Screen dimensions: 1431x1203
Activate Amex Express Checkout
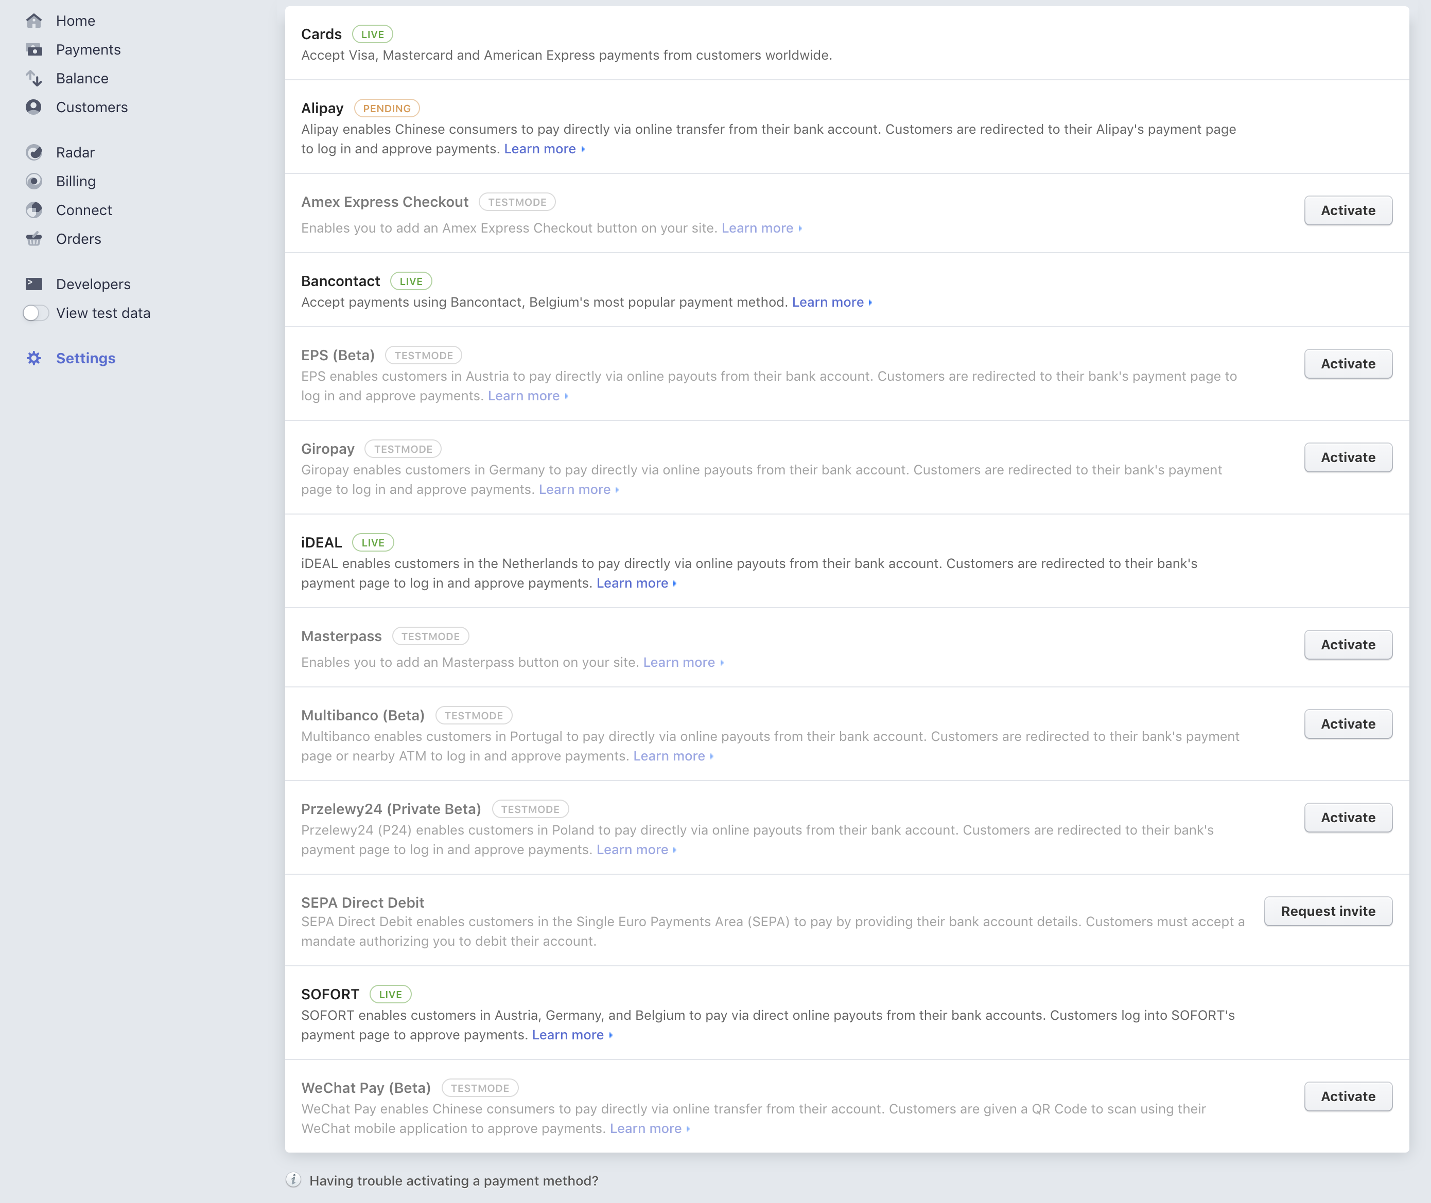point(1347,210)
